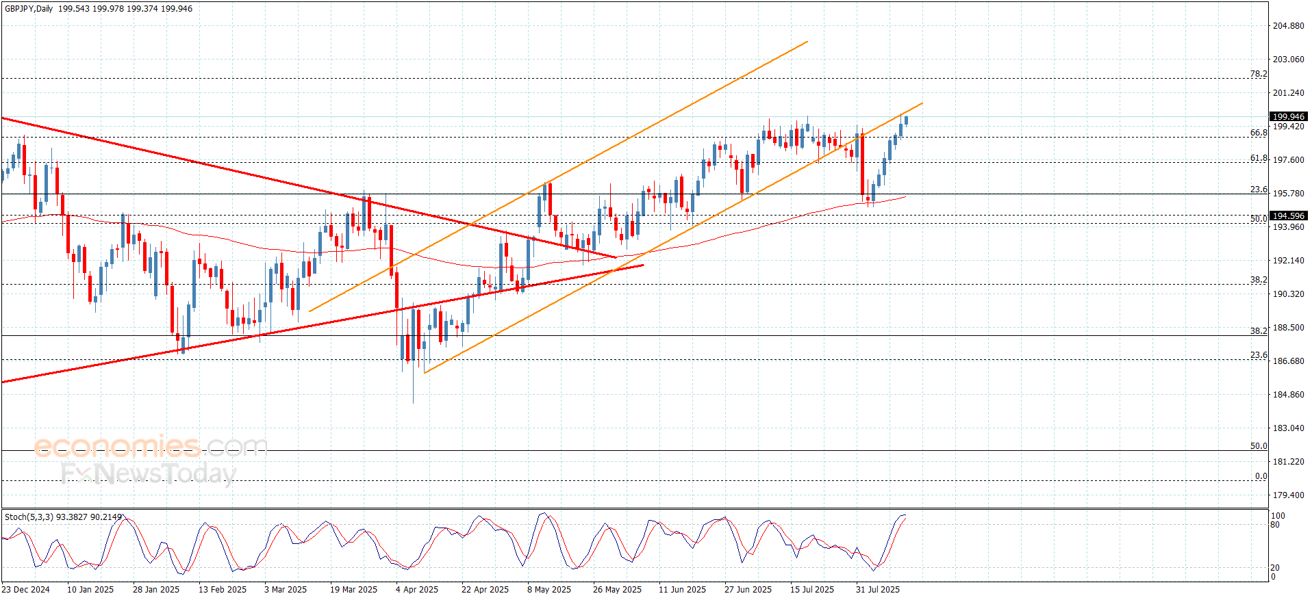
Task: Click the 204.880 price axis value
Action: pyautogui.click(x=1288, y=26)
